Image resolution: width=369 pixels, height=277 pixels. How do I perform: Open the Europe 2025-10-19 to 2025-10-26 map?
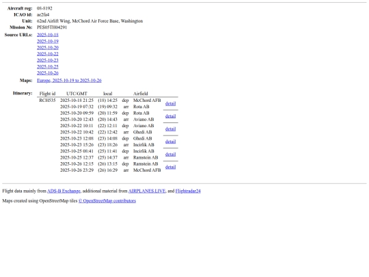coord(69,81)
